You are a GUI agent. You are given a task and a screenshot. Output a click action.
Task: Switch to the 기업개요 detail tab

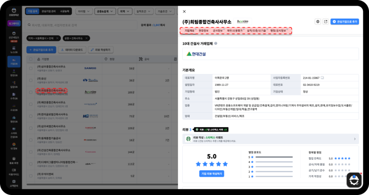coord(190,31)
